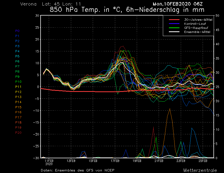Select the P9 ensemble label

17,77
